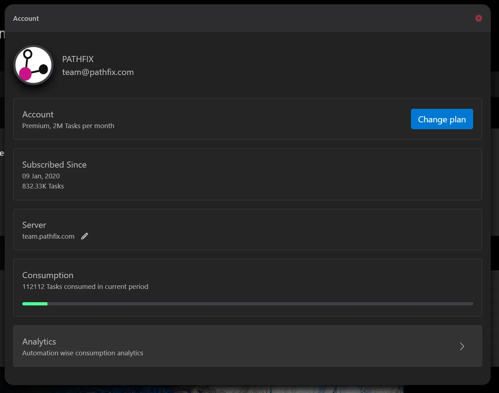Click the team.pathfix.com server address
This screenshot has width=499, height=393.
coord(48,237)
